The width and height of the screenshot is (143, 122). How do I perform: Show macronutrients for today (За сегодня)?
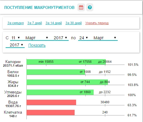point(15,23)
